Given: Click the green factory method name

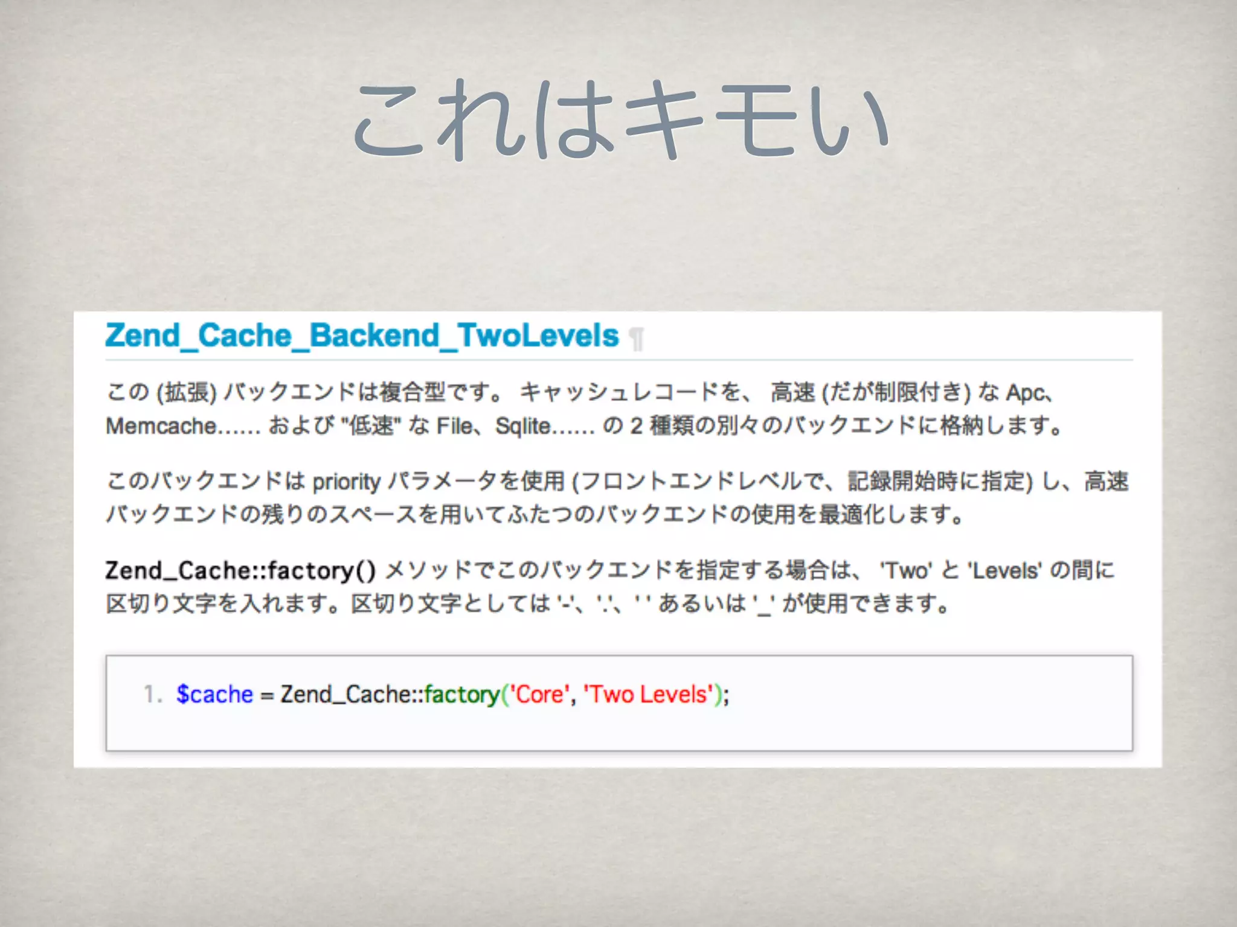Looking at the screenshot, I should (461, 694).
